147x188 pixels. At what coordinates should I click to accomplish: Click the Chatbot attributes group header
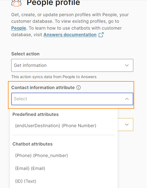click(32, 144)
